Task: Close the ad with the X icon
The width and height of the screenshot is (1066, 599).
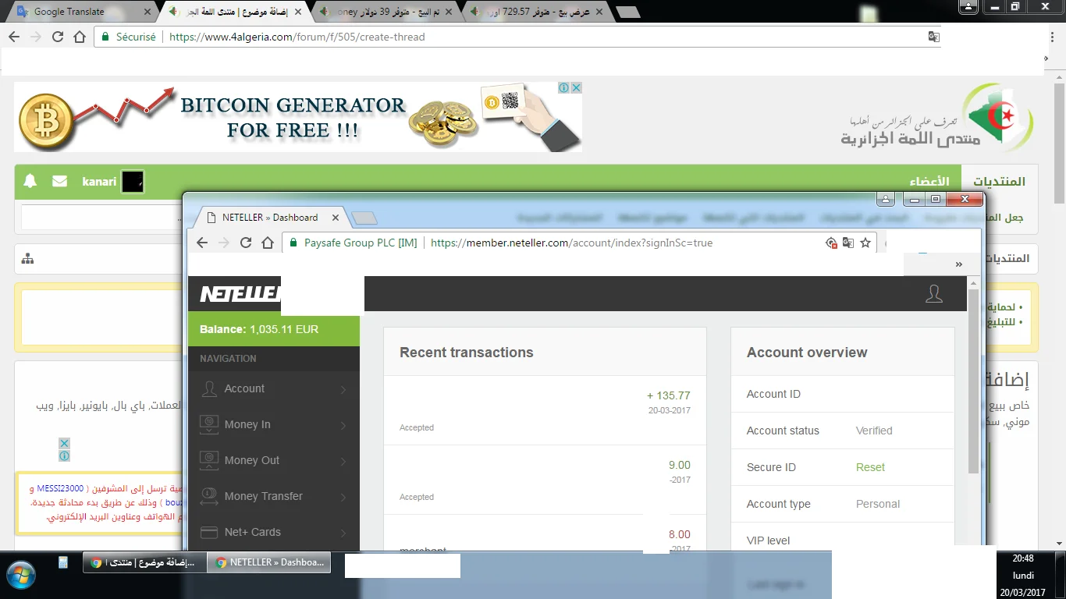Action: [577, 88]
